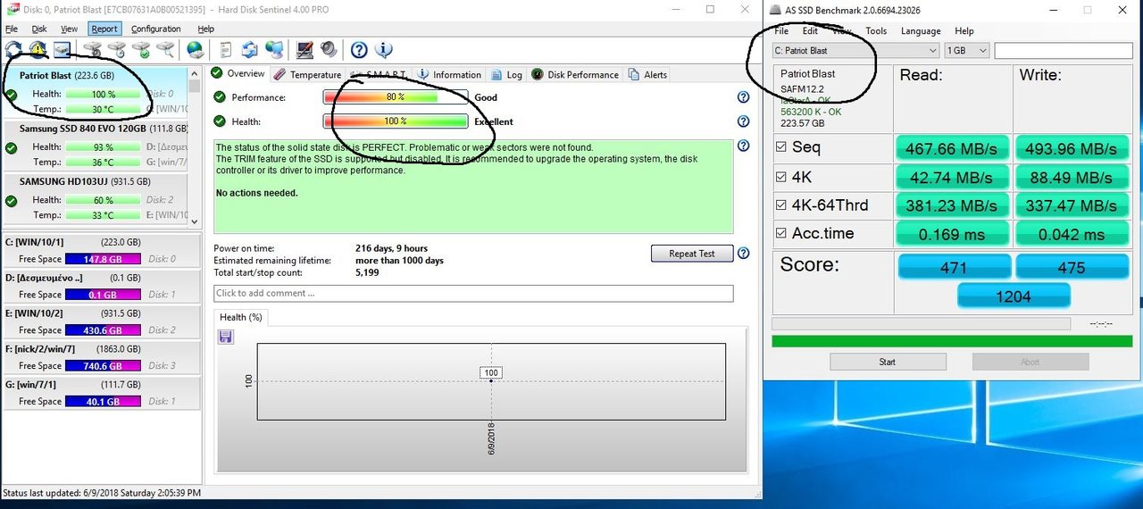The width and height of the screenshot is (1143, 509).
Task: Click green check icon beside Patriot Blast disk
Action: 11,95
